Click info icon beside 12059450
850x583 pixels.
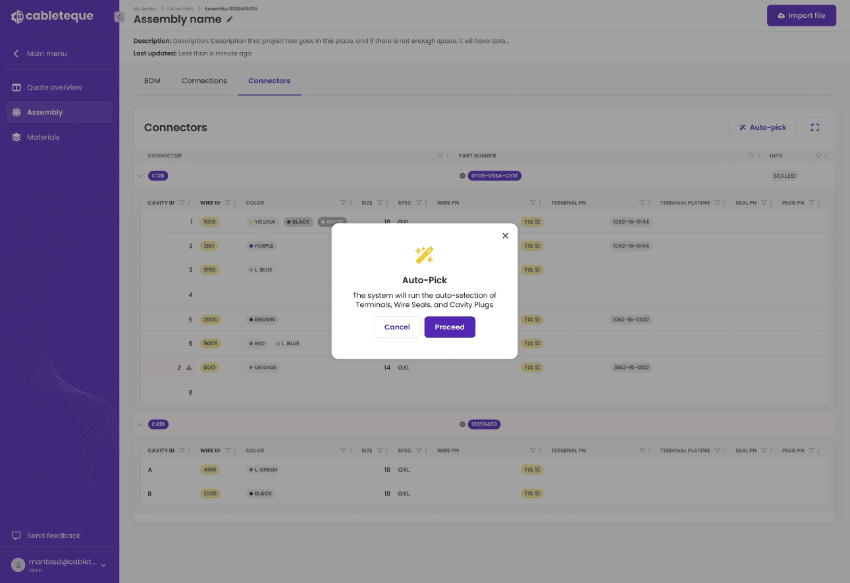pyautogui.click(x=462, y=424)
